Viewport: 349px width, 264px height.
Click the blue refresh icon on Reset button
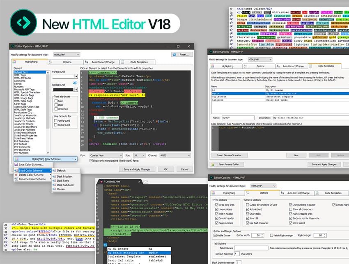pos(174,54)
